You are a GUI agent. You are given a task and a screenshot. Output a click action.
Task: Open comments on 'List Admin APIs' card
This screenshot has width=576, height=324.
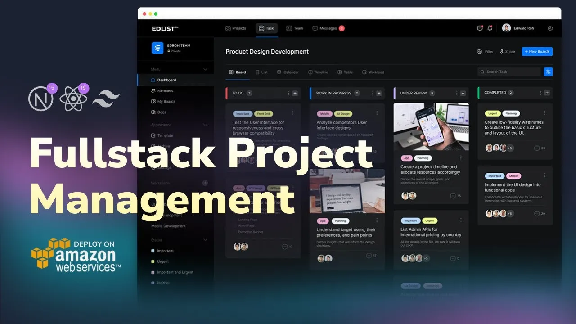pyautogui.click(x=455, y=258)
